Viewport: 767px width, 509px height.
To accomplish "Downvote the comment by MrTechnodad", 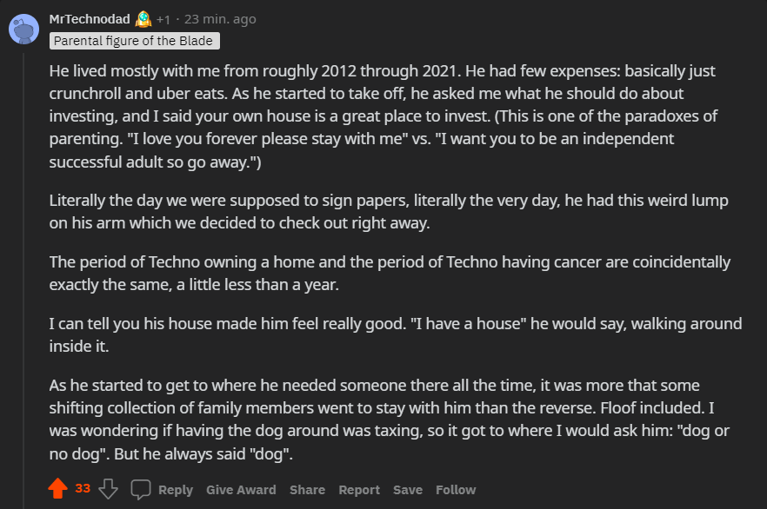I will point(108,488).
